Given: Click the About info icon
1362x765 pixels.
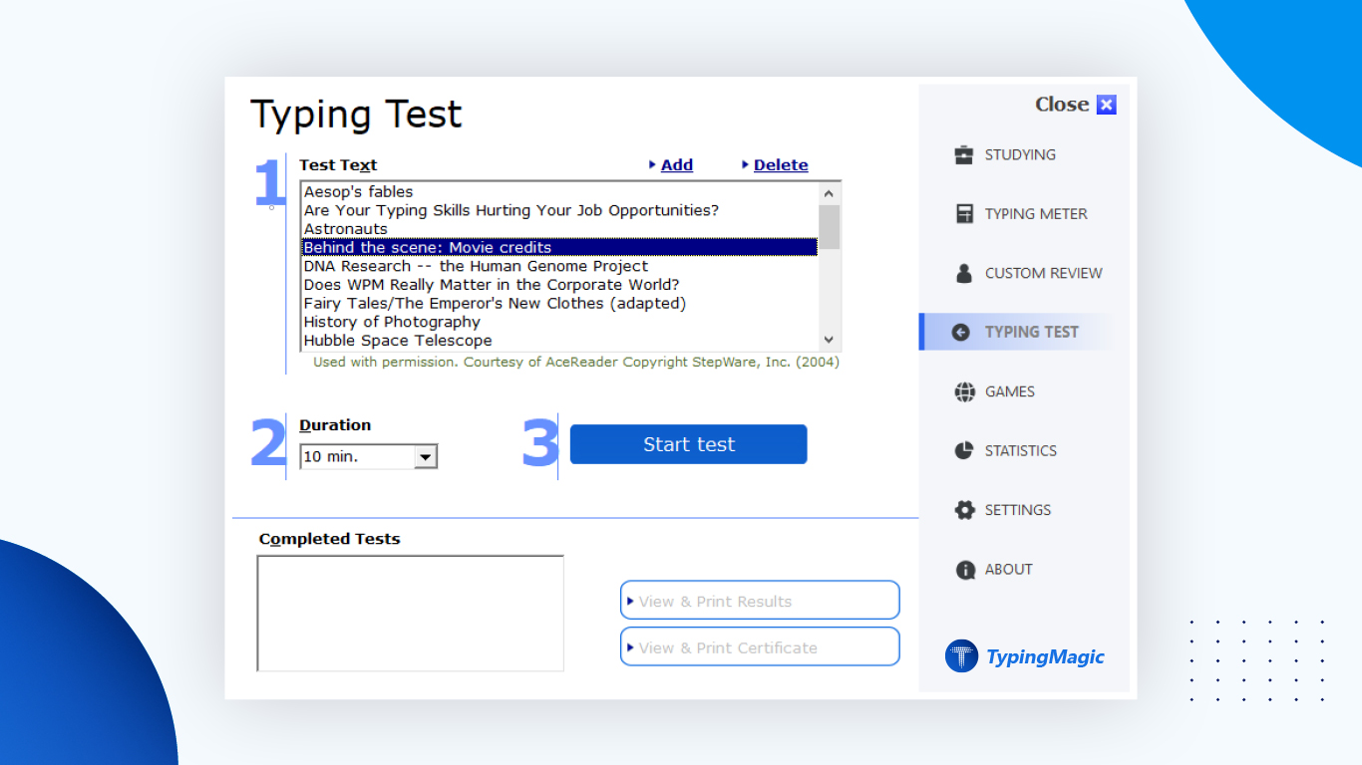Looking at the screenshot, I should (964, 569).
